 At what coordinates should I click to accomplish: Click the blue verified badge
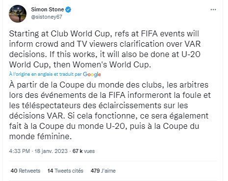click(x=68, y=10)
